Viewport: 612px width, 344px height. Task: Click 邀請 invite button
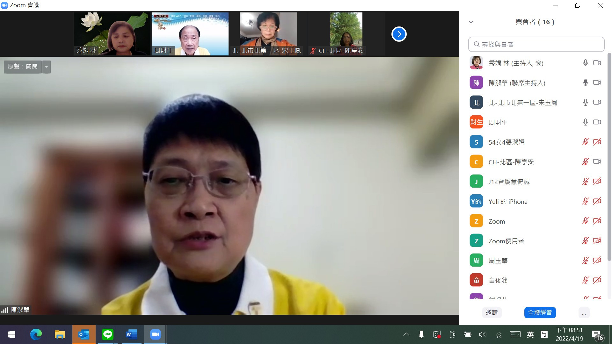click(x=492, y=313)
